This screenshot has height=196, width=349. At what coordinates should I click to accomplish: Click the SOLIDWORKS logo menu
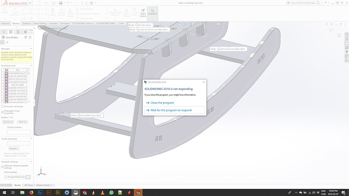[x=15, y=3]
